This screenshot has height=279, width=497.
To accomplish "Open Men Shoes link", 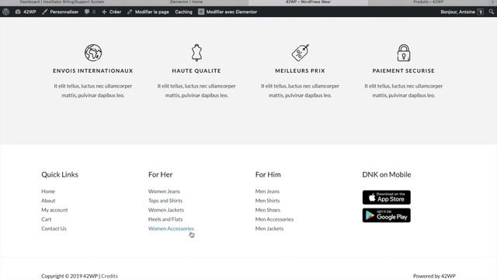I will [268, 210].
